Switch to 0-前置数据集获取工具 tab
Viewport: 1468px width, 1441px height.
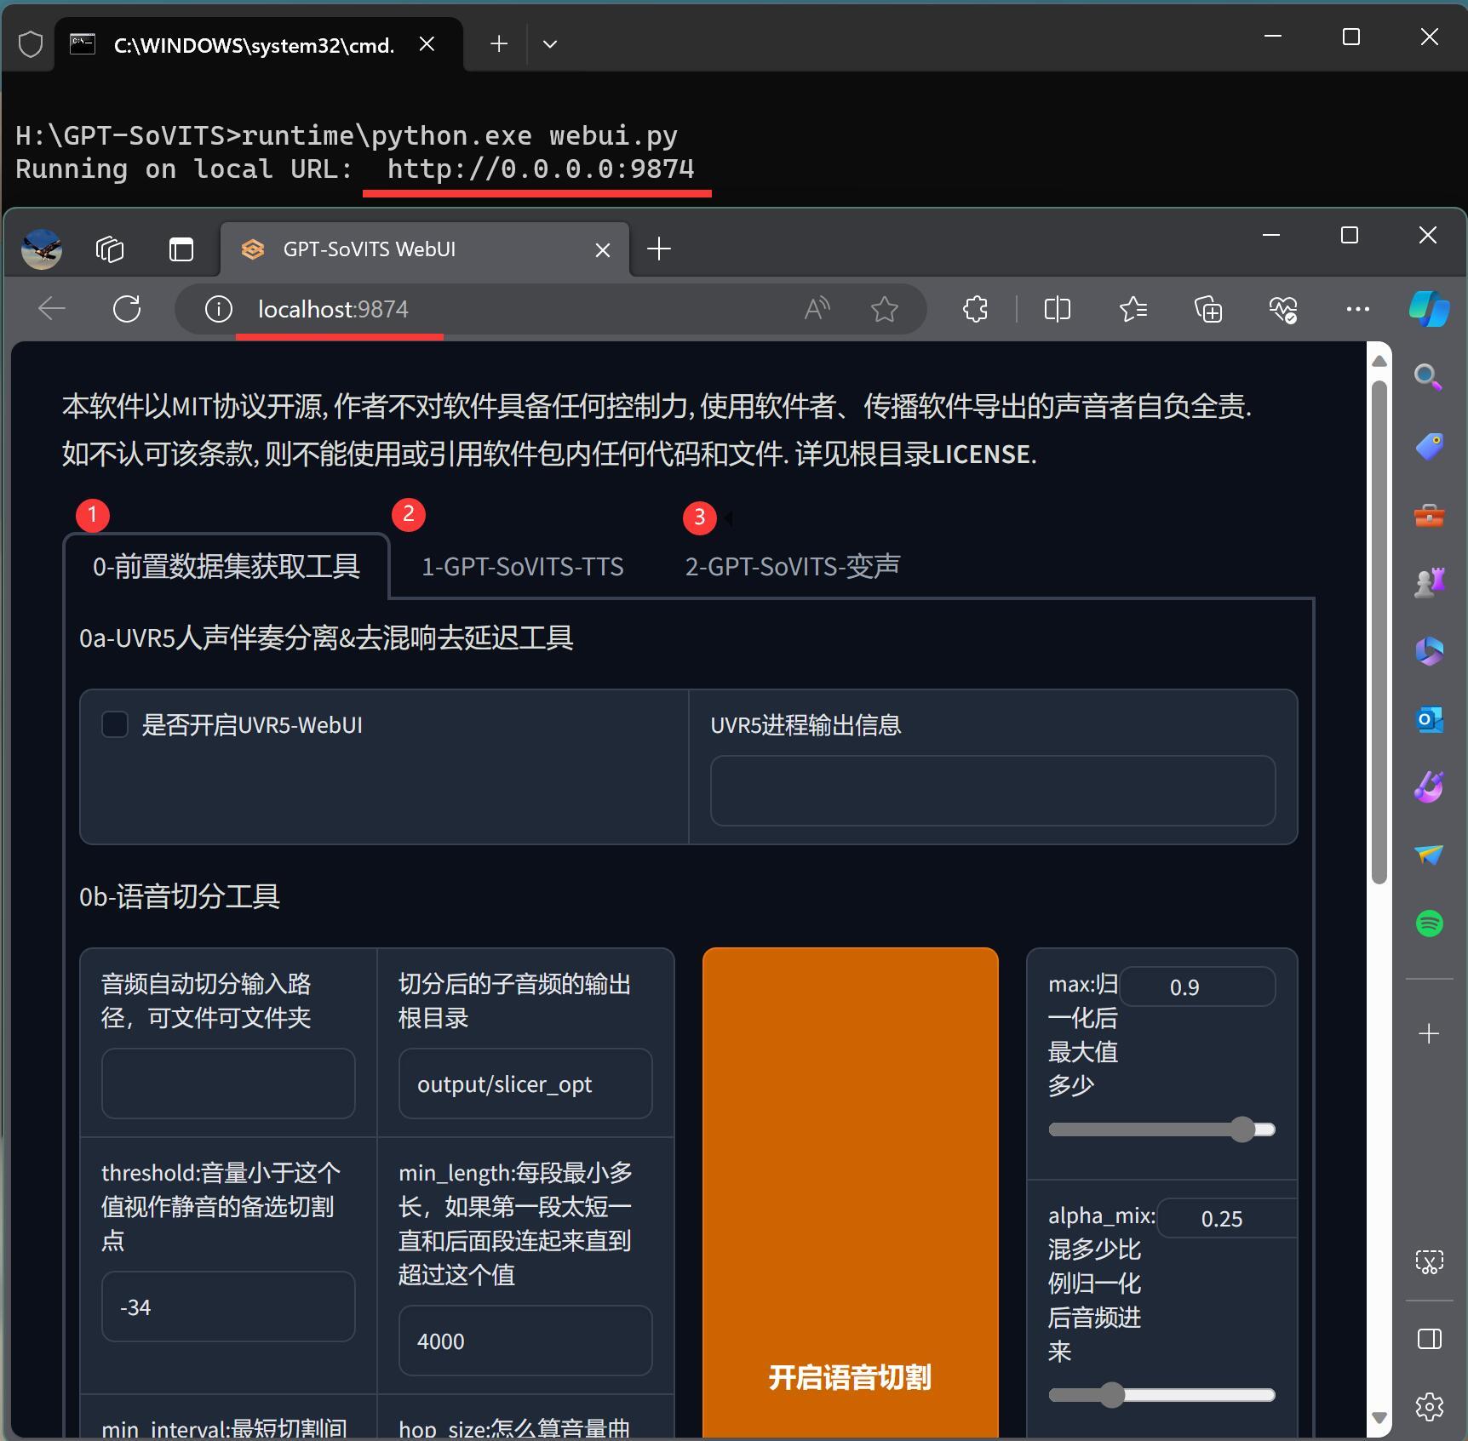(227, 566)
